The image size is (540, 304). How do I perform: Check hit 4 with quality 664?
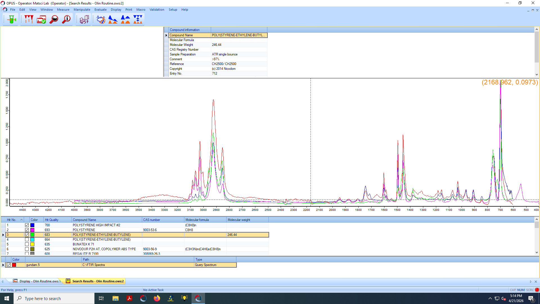tap(27, 240)
